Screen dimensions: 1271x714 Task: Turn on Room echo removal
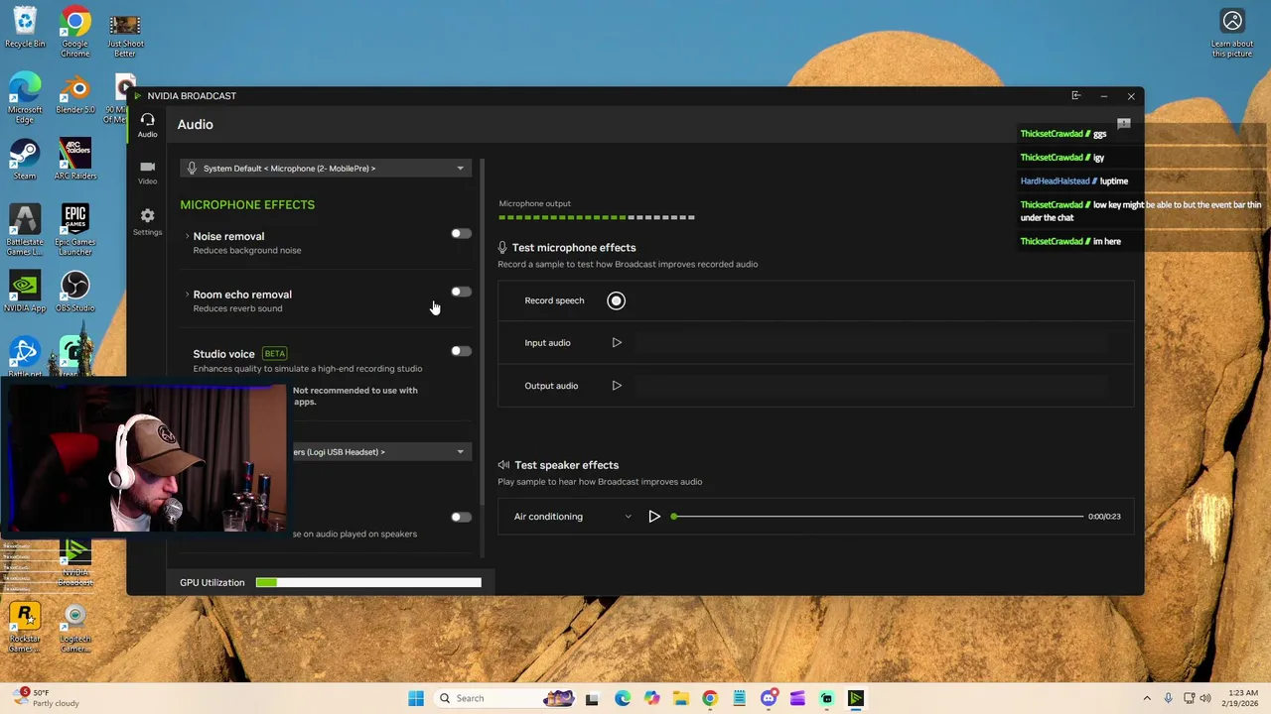point(461,293)
